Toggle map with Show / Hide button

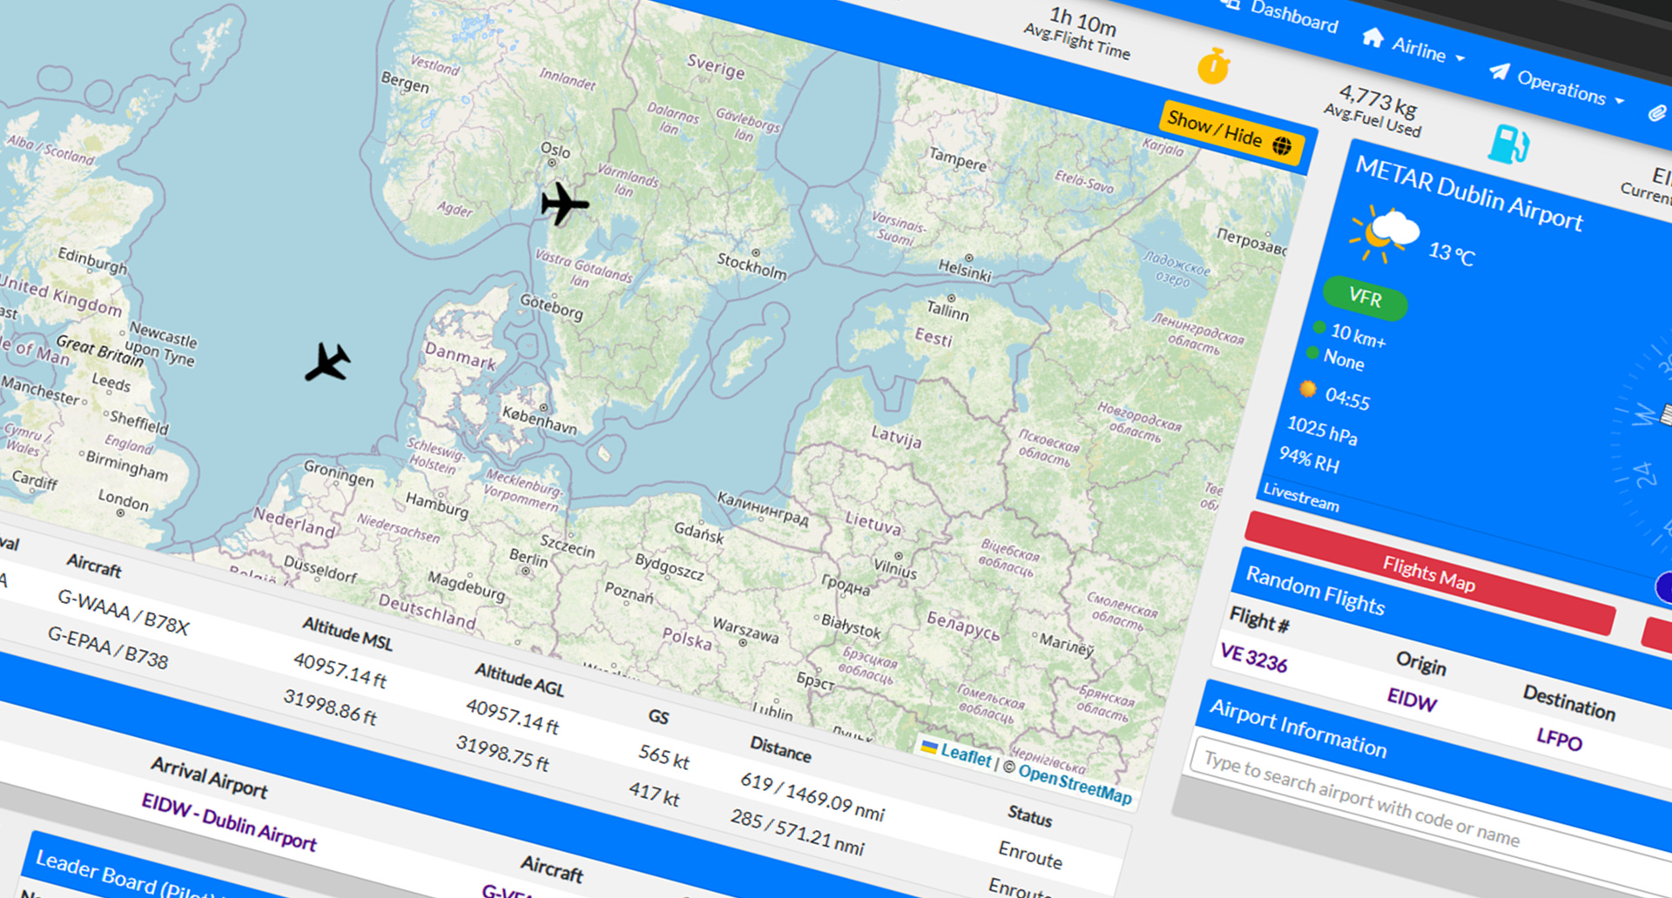[x=1231, y=132]
